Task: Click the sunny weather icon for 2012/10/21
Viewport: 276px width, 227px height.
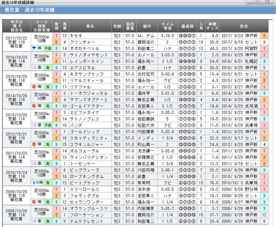Action: (34, 145)
